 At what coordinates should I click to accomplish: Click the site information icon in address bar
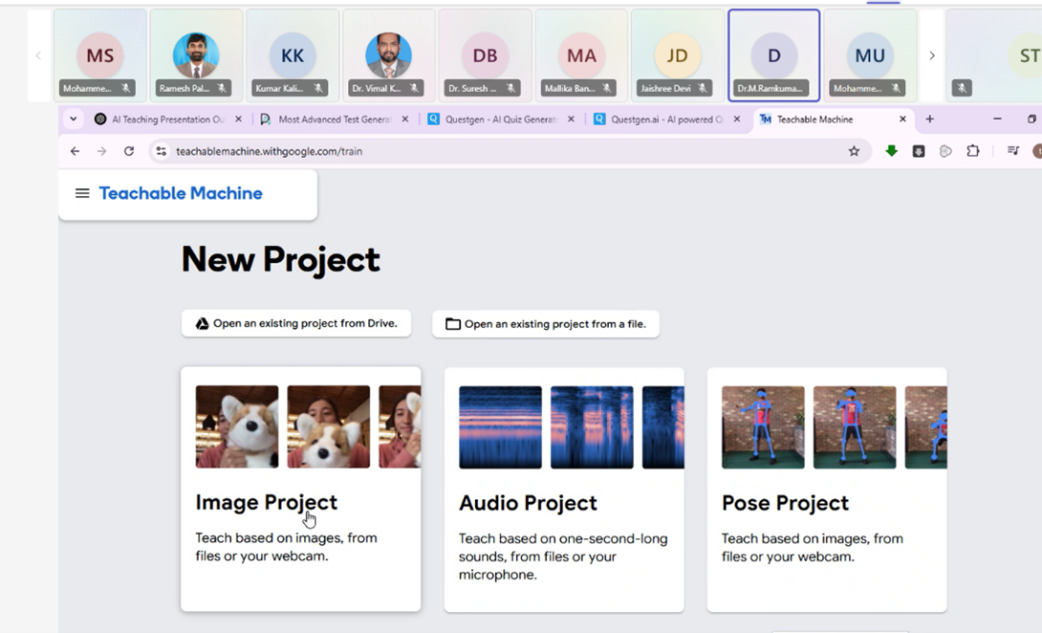pos(161,151)
